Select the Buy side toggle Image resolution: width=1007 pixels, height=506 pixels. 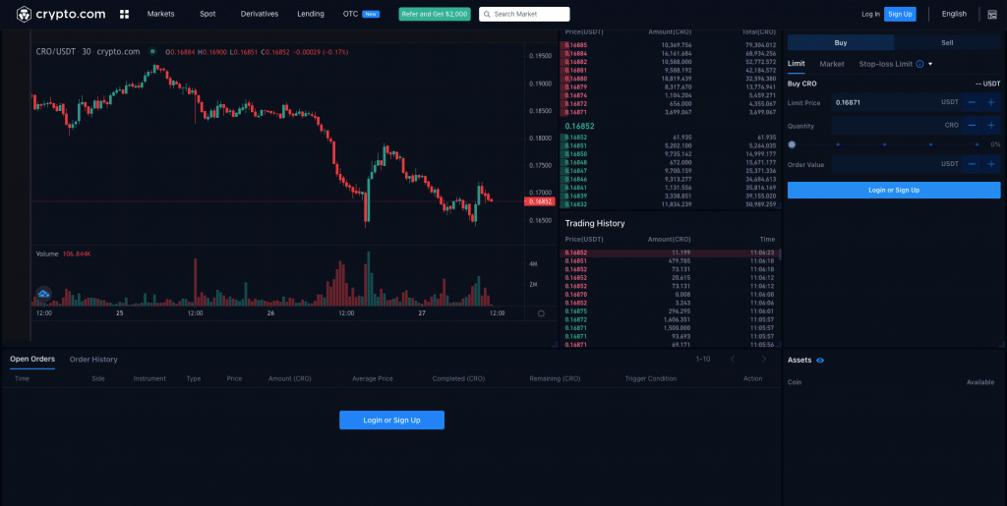841,43
